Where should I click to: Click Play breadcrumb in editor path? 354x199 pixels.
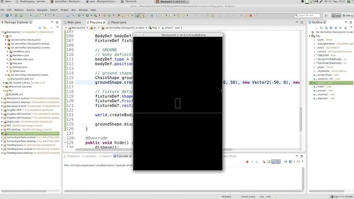153,28
